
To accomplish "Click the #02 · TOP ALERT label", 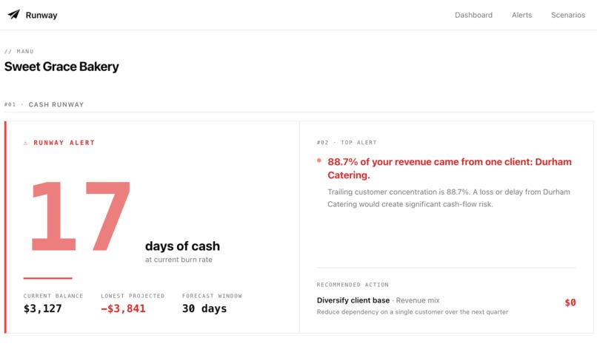I will pyautogui.click(x=347, y=143).
